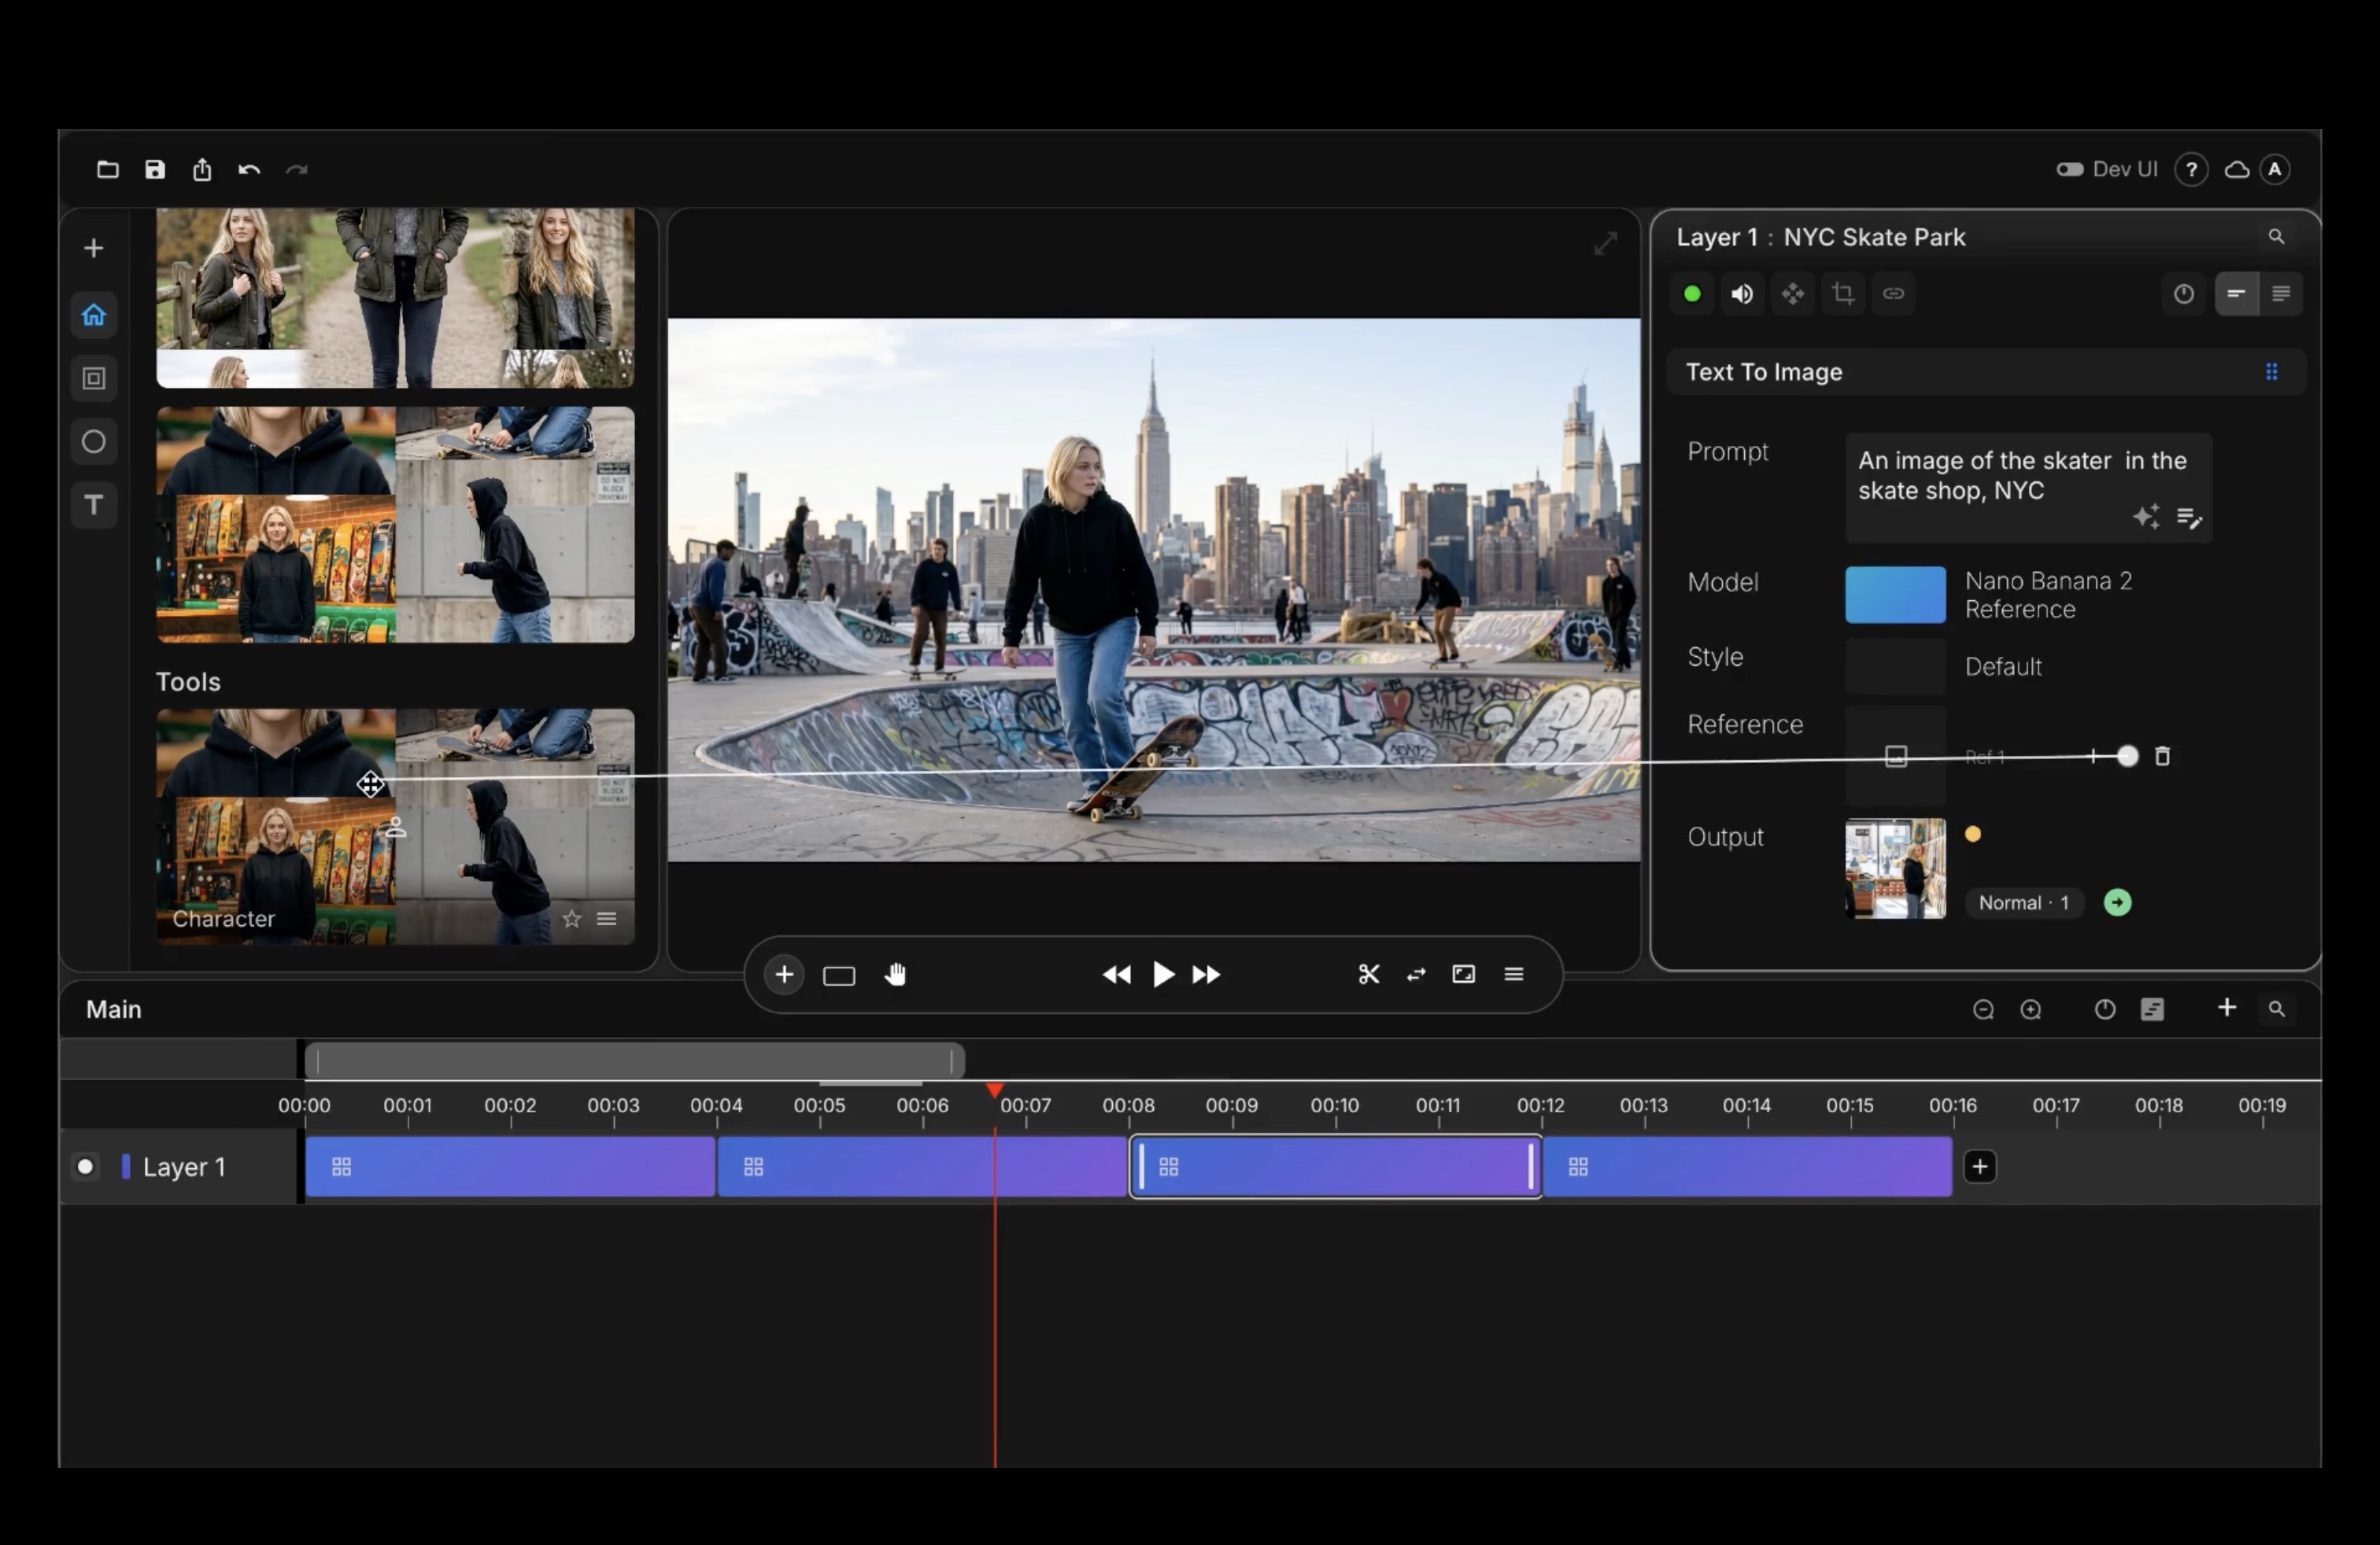Viewport: 2380px width, 1545px height.
Task: Click the green generate arrow button
Action: pos(2117,902)
